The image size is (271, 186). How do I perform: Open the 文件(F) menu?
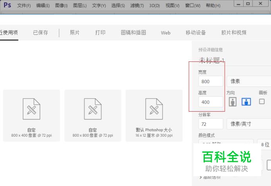pos(24,6)
